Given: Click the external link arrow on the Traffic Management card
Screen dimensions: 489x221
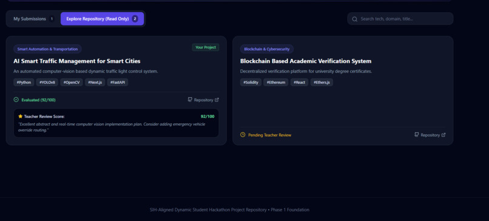Looking at the screenshot, I should [x=217, y=100].
